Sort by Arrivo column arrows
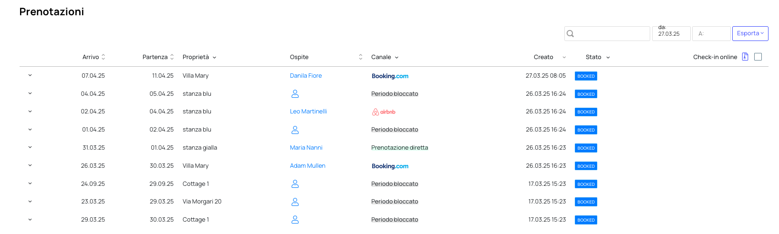The image size is (779, 234). 103,57
